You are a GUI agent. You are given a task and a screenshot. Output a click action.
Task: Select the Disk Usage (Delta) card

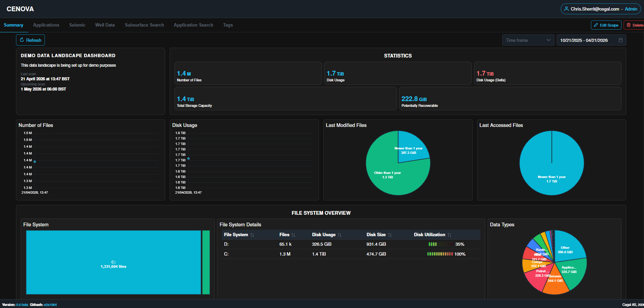tap(547, 73)
